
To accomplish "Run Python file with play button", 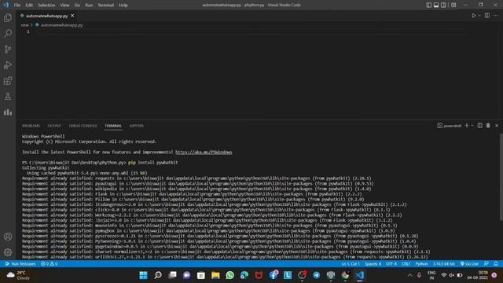I will (x=473, y=16).
